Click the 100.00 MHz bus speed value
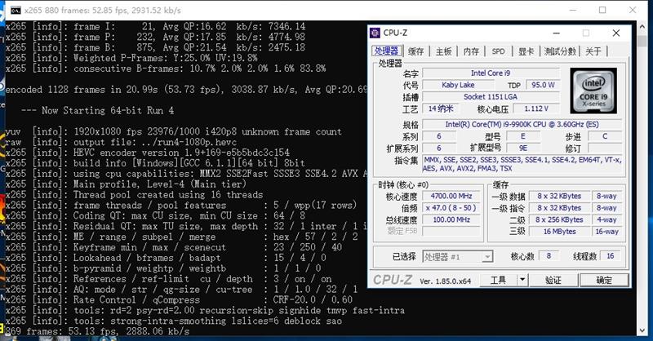This screenshot has height=341, width=653. 451,219
